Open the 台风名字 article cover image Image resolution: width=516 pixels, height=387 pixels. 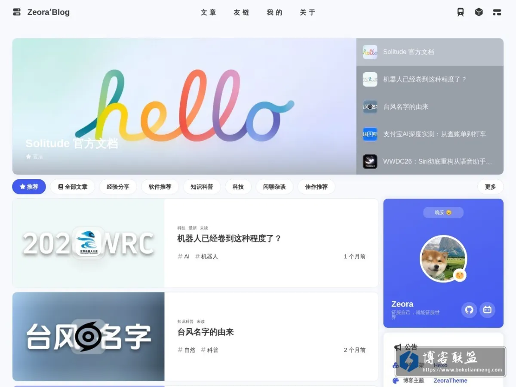pos(89,337)
